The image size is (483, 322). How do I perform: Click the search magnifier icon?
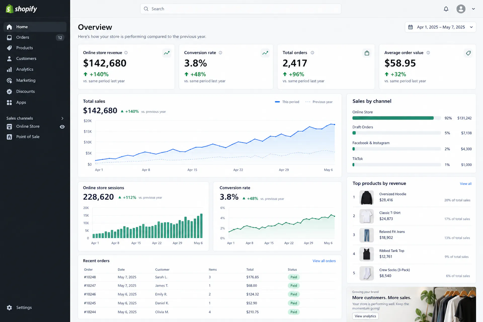(146, 9)
